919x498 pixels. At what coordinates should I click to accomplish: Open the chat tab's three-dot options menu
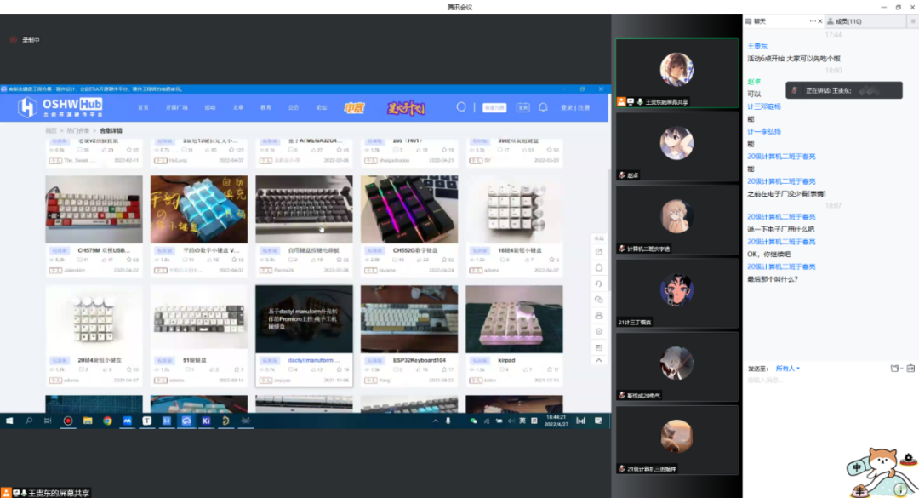813,21
